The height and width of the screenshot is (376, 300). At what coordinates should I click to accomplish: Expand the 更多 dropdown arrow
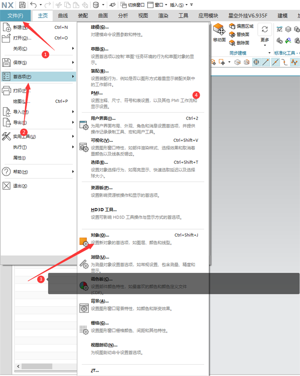[265, 45]
